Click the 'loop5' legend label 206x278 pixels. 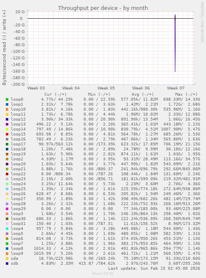[17, 234]
